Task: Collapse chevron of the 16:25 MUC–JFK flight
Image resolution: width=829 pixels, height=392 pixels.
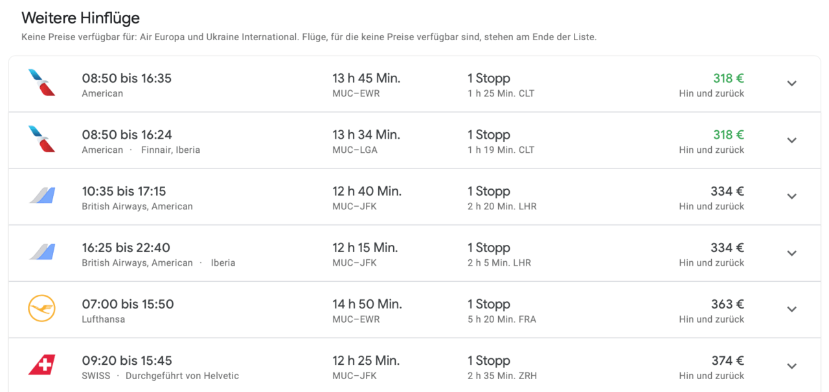Action: 791,253
